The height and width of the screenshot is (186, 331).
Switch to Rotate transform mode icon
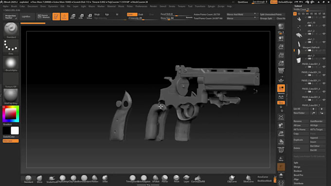click(89, 17)
